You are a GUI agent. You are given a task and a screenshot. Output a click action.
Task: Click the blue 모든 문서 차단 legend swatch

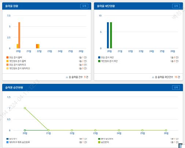[99, 57]
